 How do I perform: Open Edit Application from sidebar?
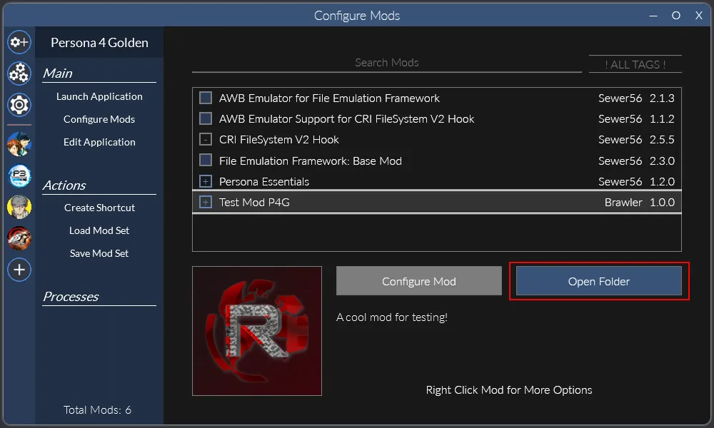tap(99, 142)
